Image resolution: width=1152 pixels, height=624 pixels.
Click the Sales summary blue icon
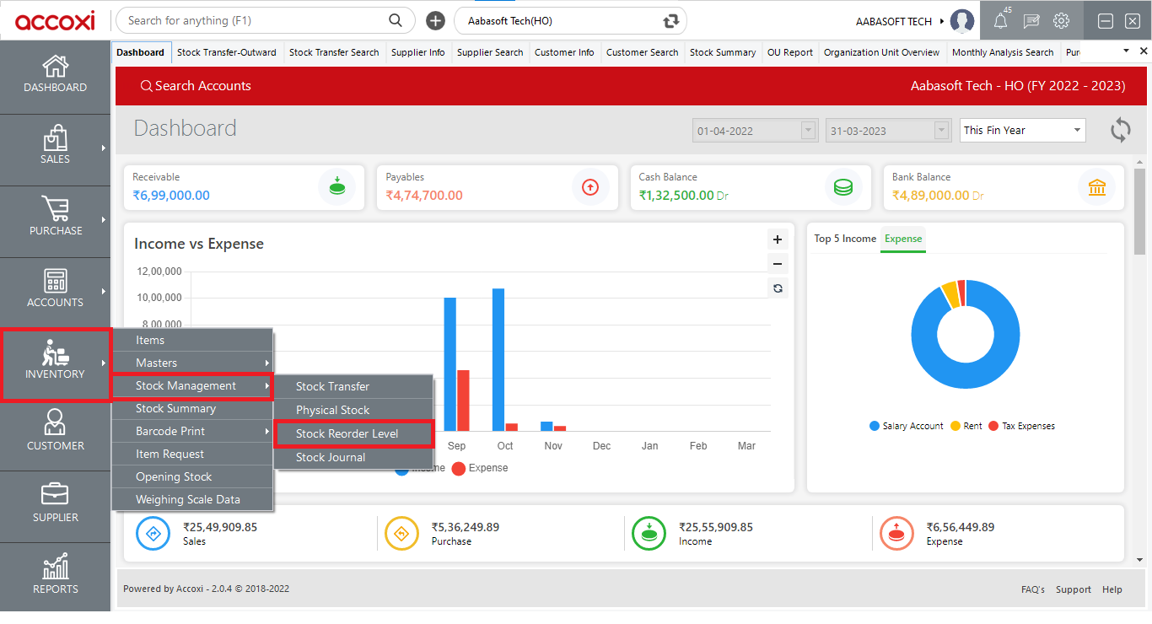point(153,533)
